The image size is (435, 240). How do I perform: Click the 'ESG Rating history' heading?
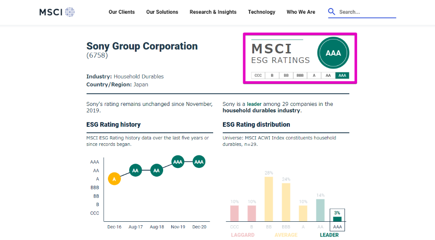tap(114, 125)
